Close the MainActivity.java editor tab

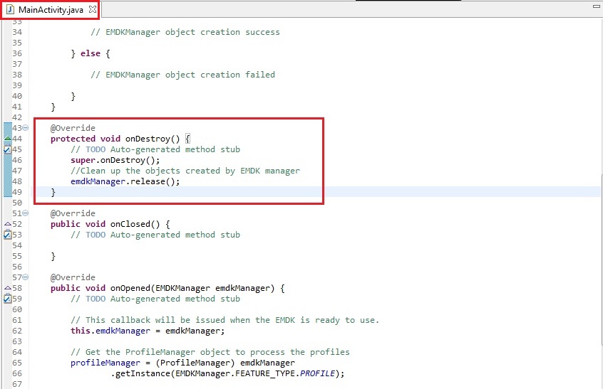(x=93, y=9)
